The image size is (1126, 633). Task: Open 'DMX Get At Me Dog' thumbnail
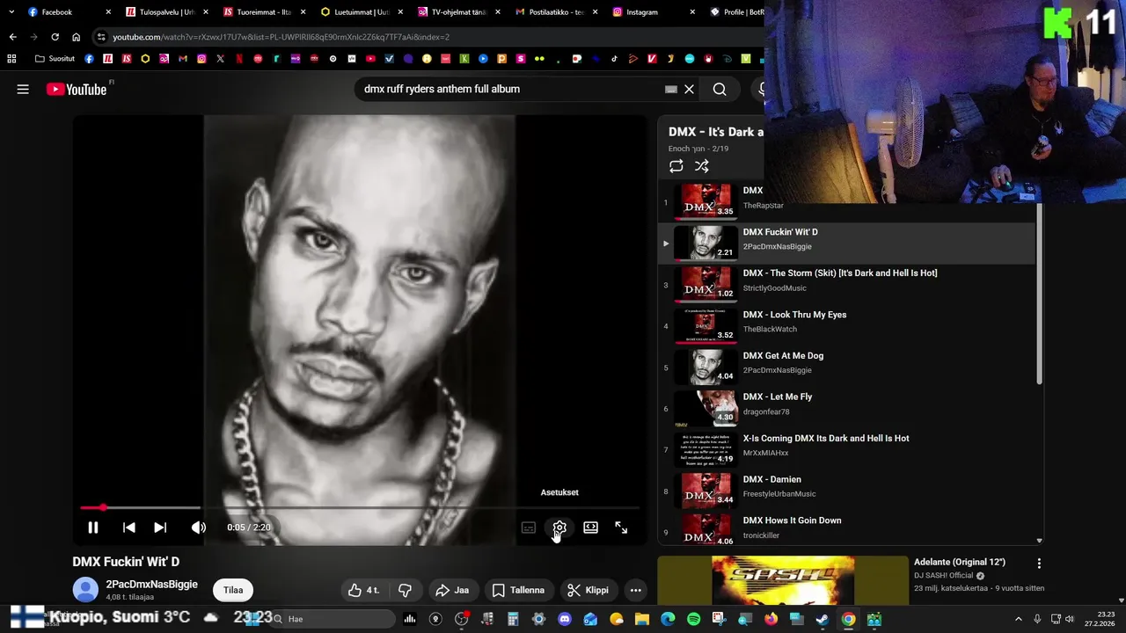coord(706,366)
